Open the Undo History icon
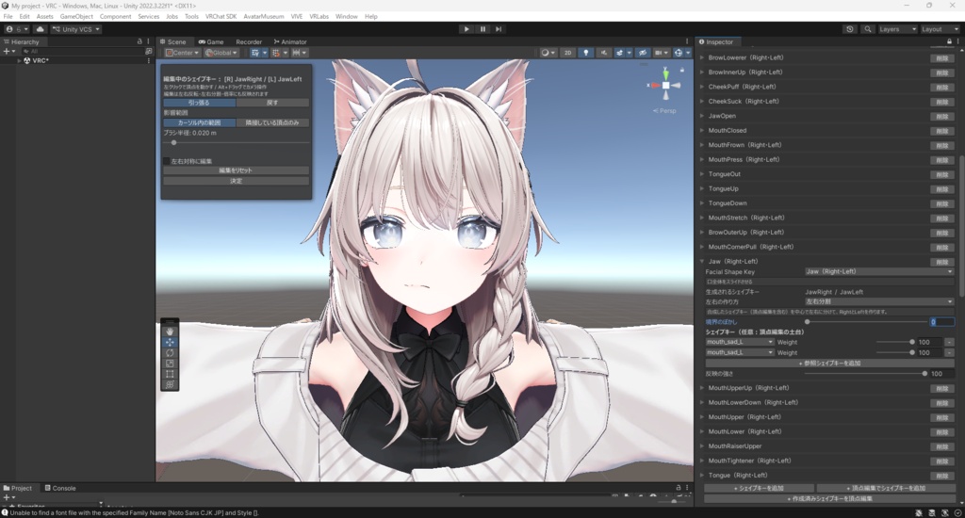 pyautogui.click(x=850, y=29)
